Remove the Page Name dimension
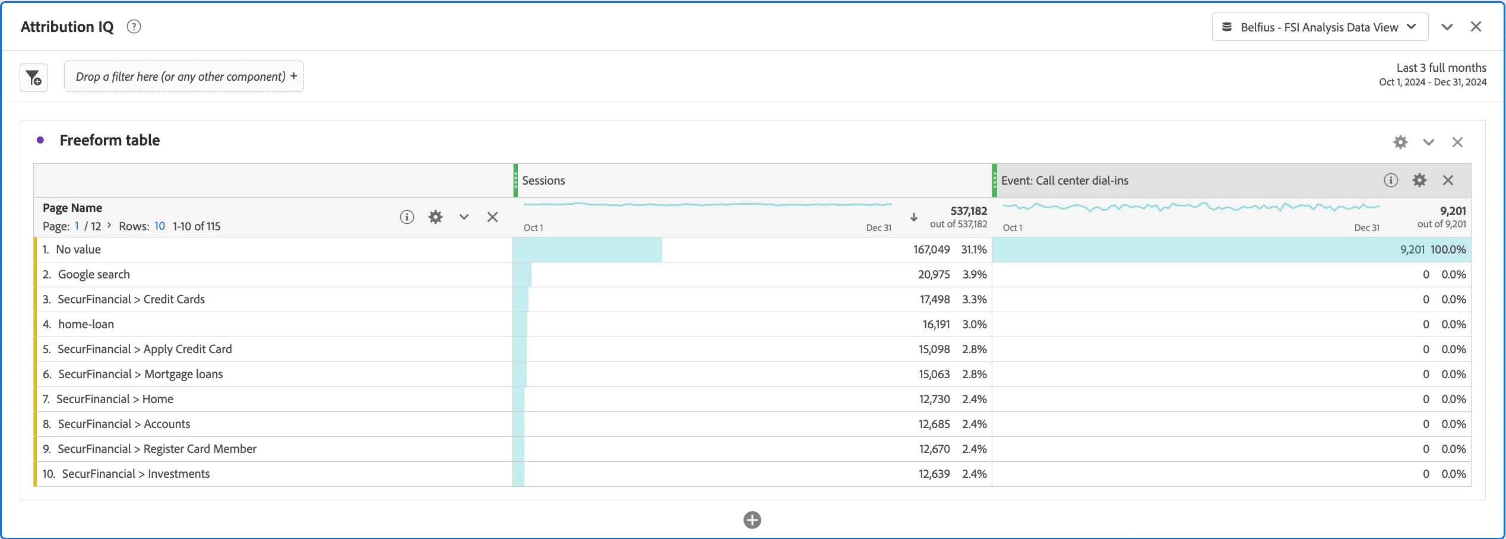The image size is (1506, 539). tap(492, 217)
